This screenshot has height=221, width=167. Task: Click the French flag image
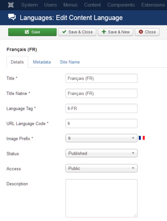click(142, 138)
